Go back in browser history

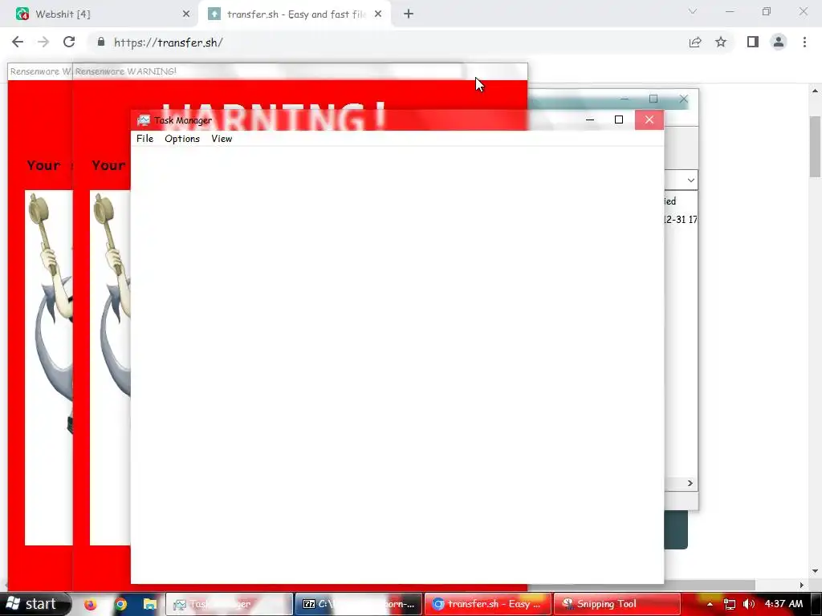[18, 42]
